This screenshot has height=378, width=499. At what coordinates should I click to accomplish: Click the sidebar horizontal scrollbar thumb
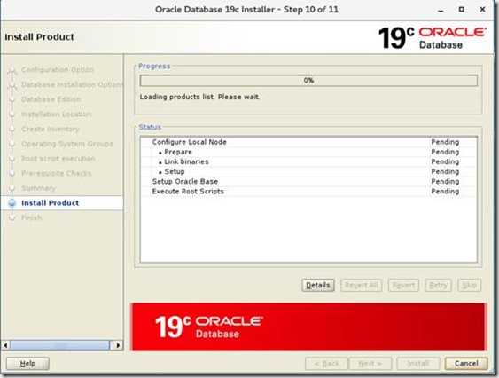[59, 345]
